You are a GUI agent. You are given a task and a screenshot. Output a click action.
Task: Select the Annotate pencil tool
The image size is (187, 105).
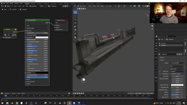(x=75, y=34)
